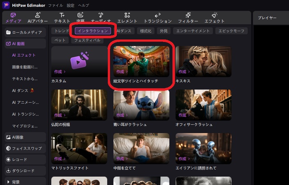Image resolution: width=289 pixels, height=185 pixels.
Task: Open the ヘルプ menu
Action: pyautogui.click(x=83, y=5)
